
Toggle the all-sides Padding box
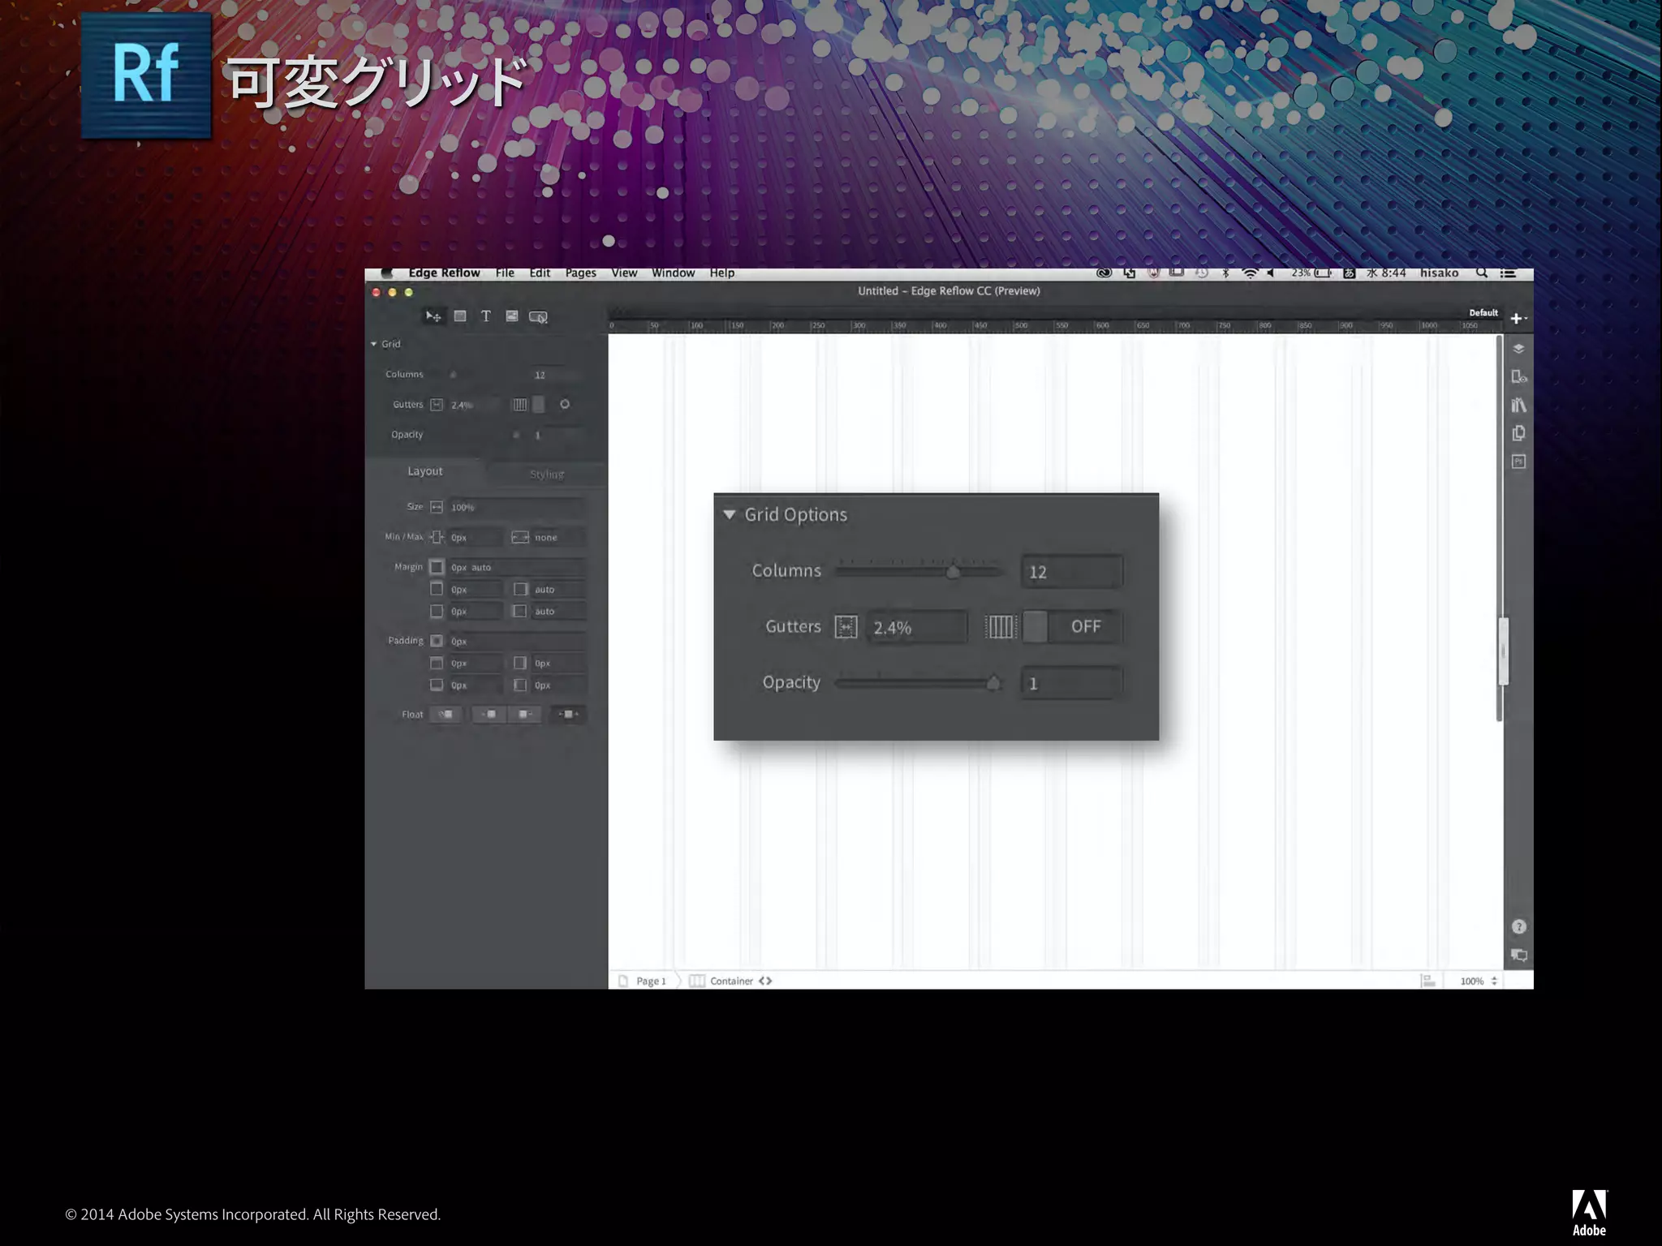click(437, 641)
